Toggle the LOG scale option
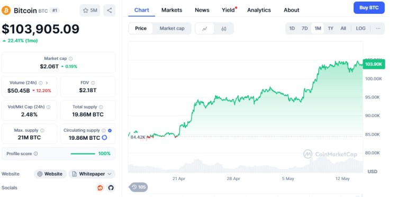 click(x=360, y=29)
